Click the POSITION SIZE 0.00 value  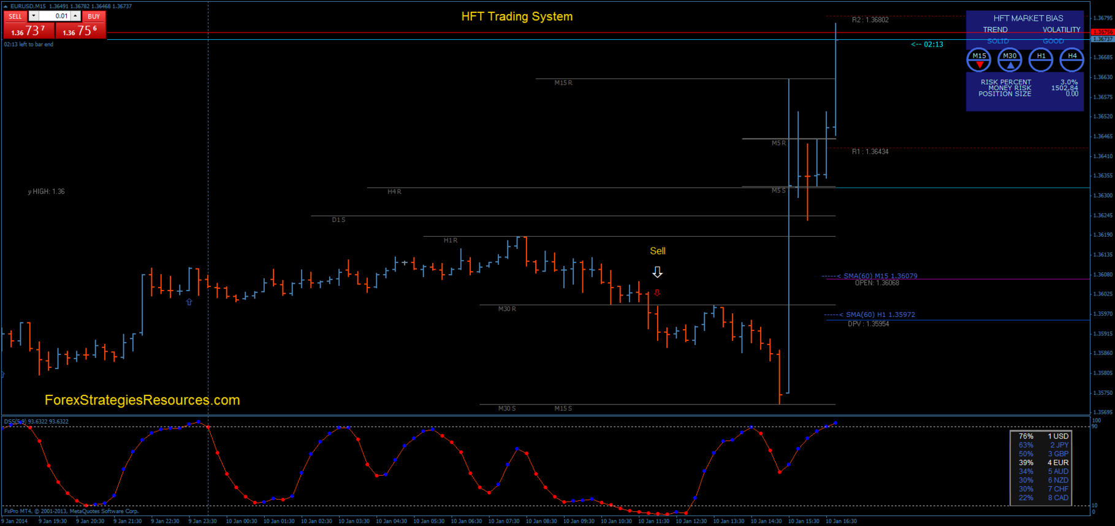coord(1072,94)
